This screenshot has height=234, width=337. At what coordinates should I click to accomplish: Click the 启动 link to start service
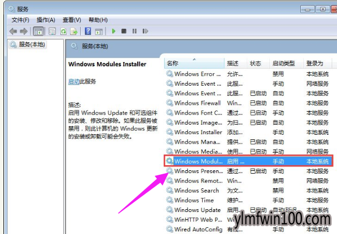point(74,82)
